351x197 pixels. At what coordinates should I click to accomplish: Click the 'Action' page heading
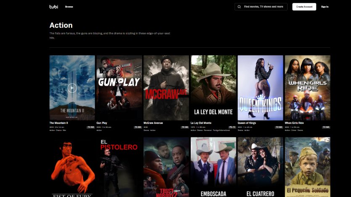[x=61, y=25]
